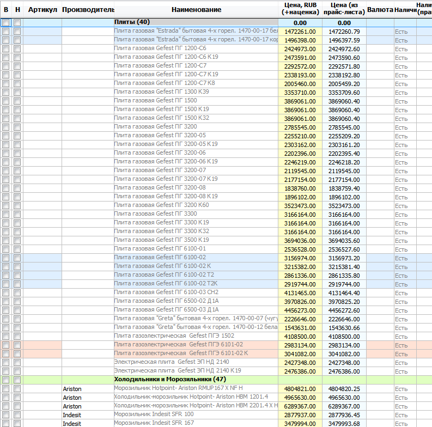
Task: Enable В checkbox for Gefest ПГ 6100-01
Action: [6, 249]
